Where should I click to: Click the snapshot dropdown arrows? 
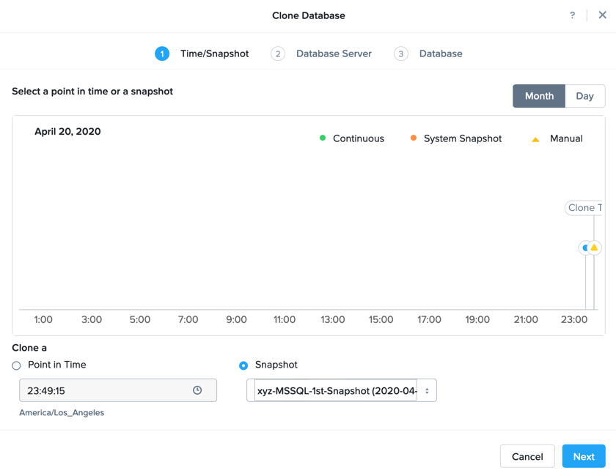pyautogui.click(x=427, y=391)
